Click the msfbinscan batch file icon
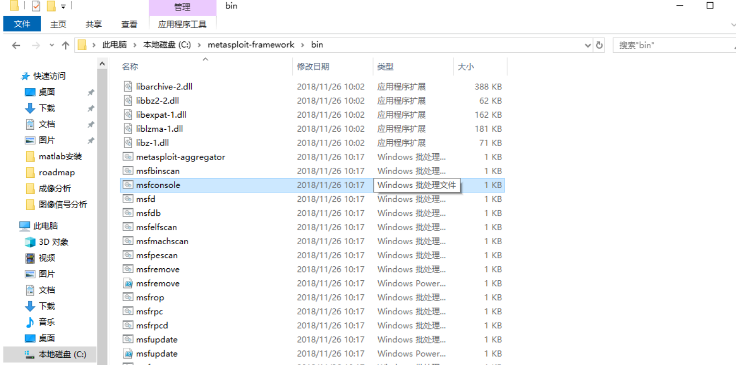Image resolution: width=736 pixels, height=365 pixels. click(128, 170)
